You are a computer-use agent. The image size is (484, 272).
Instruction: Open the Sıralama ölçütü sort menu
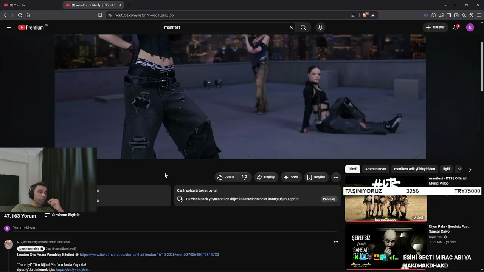[62, 215]
